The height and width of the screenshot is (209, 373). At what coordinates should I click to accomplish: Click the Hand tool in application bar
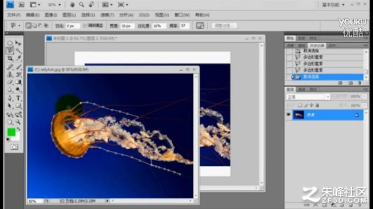pyautogui.click(x=72, y=5)
